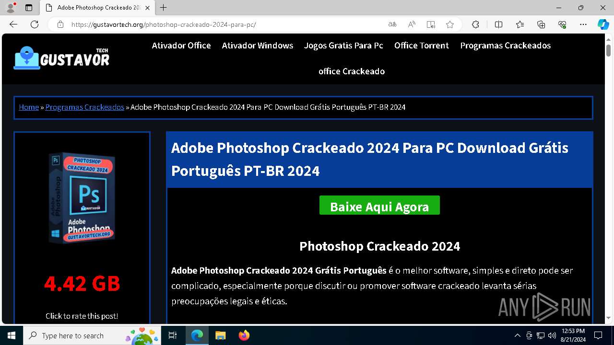
Task: Launch Firefox from taskbar
Action: click(244, 335)
